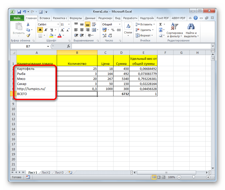Select cell D7 with total 6732

tap(121, 94)
